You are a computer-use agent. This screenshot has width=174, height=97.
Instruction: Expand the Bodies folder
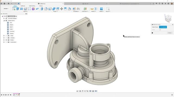coord(4,40)
